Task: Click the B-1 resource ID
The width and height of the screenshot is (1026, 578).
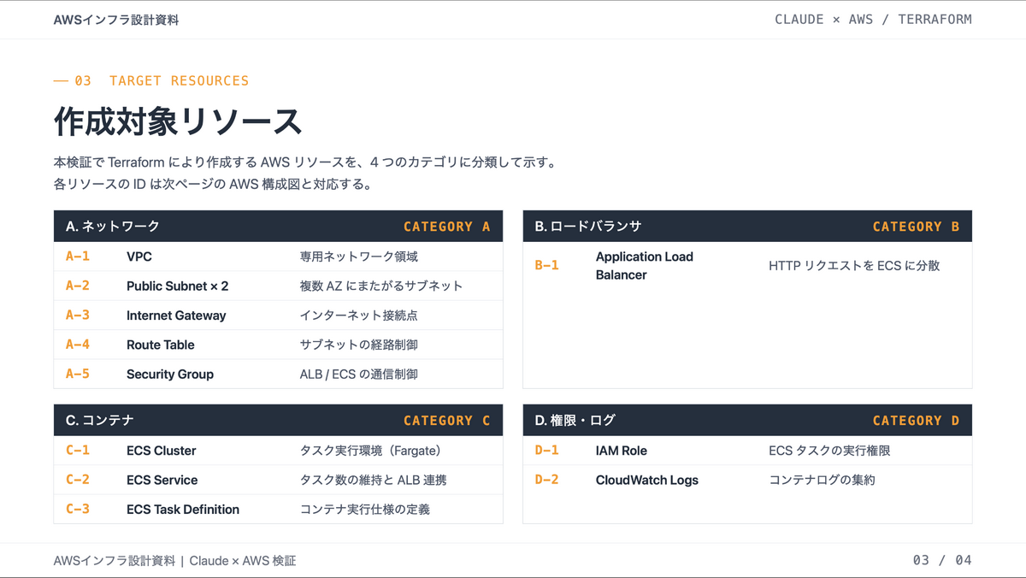Action: point(547,265)
